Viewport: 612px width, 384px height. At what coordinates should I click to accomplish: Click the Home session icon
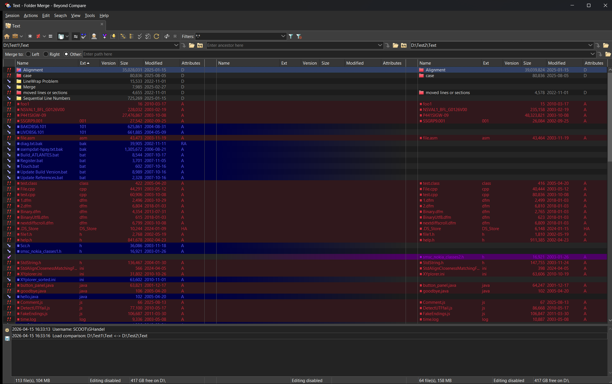7,36
